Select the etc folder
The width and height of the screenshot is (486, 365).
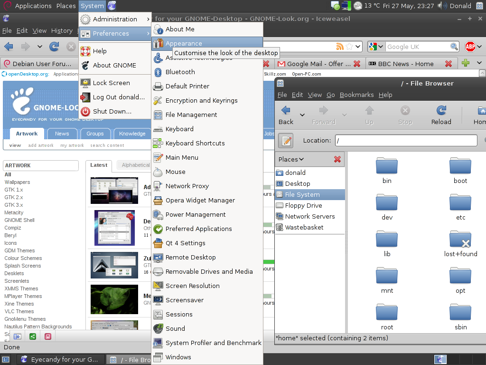pyautogui.click(x=460, y=207)
